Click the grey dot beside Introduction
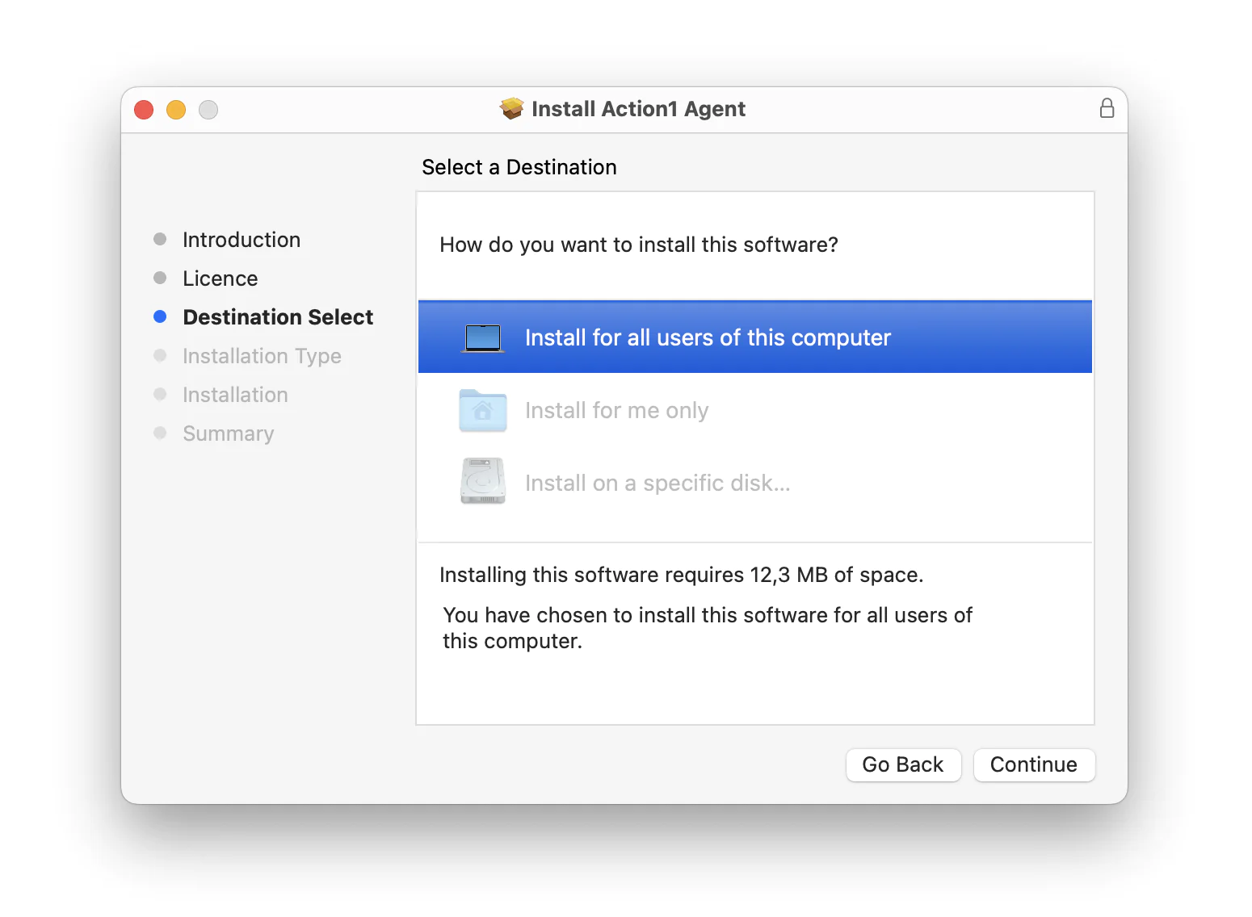The image size is (1252, 917). (160, 239)
